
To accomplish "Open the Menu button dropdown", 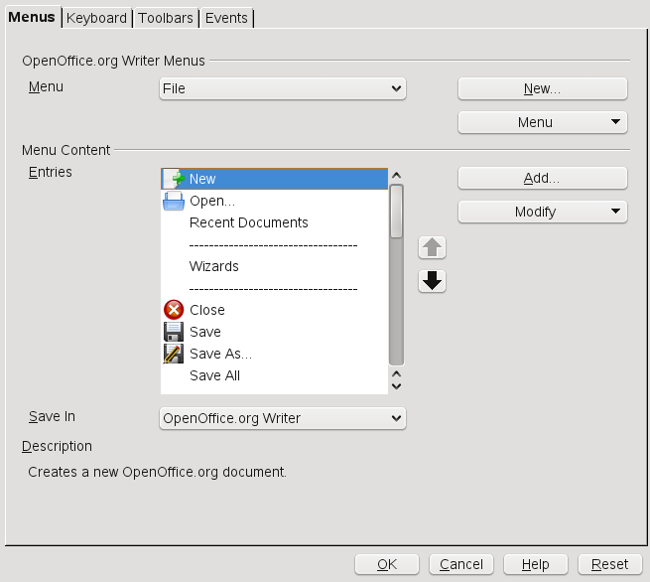I will [543, 122].
